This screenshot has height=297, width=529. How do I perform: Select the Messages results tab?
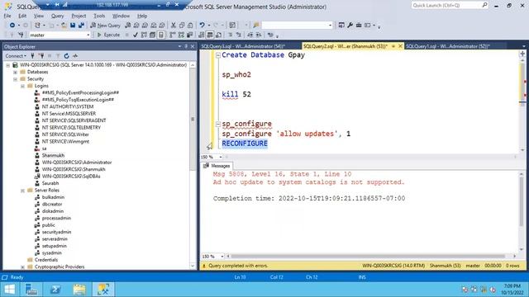click(x=217, y=166)
